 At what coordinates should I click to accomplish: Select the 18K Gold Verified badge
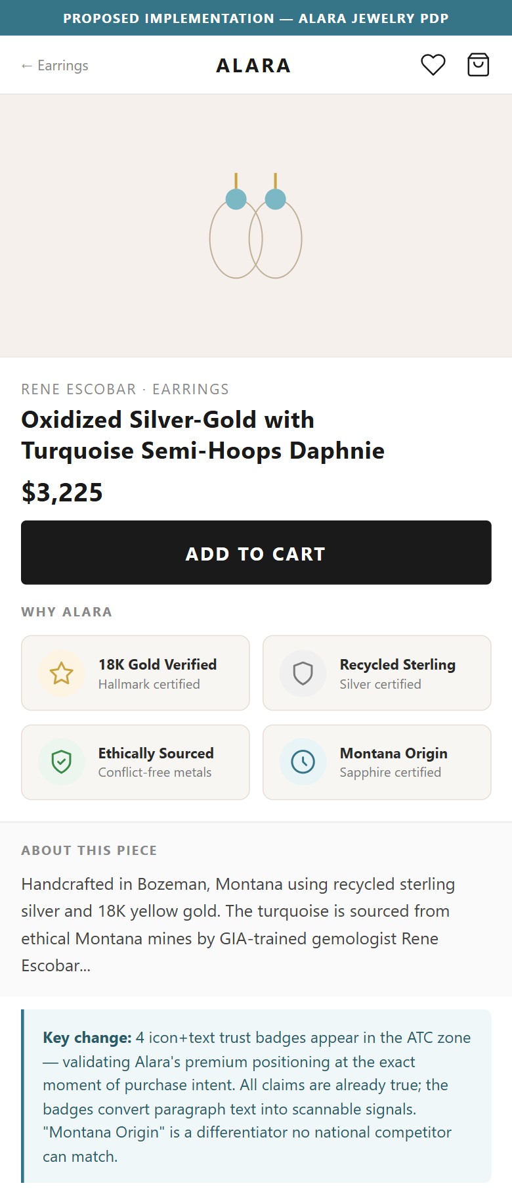[135, 673]
